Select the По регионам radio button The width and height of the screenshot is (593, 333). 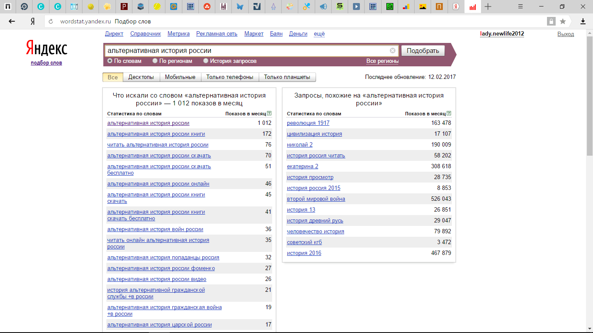pyautogui.click(x=155, y=61)
